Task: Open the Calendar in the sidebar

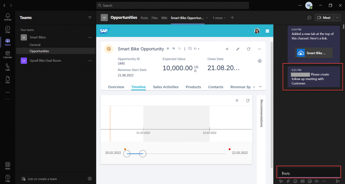Action: point(8,55)
